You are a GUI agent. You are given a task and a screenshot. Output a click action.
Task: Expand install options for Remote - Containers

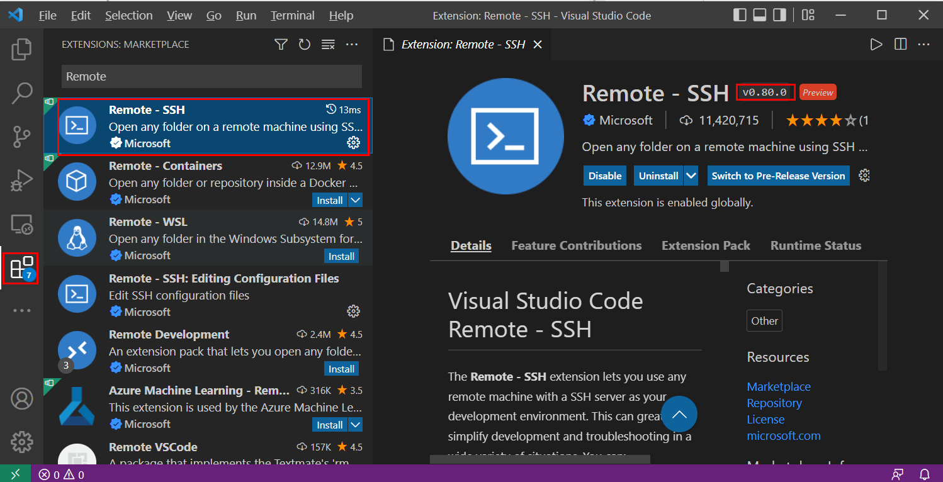pos(355,200)
